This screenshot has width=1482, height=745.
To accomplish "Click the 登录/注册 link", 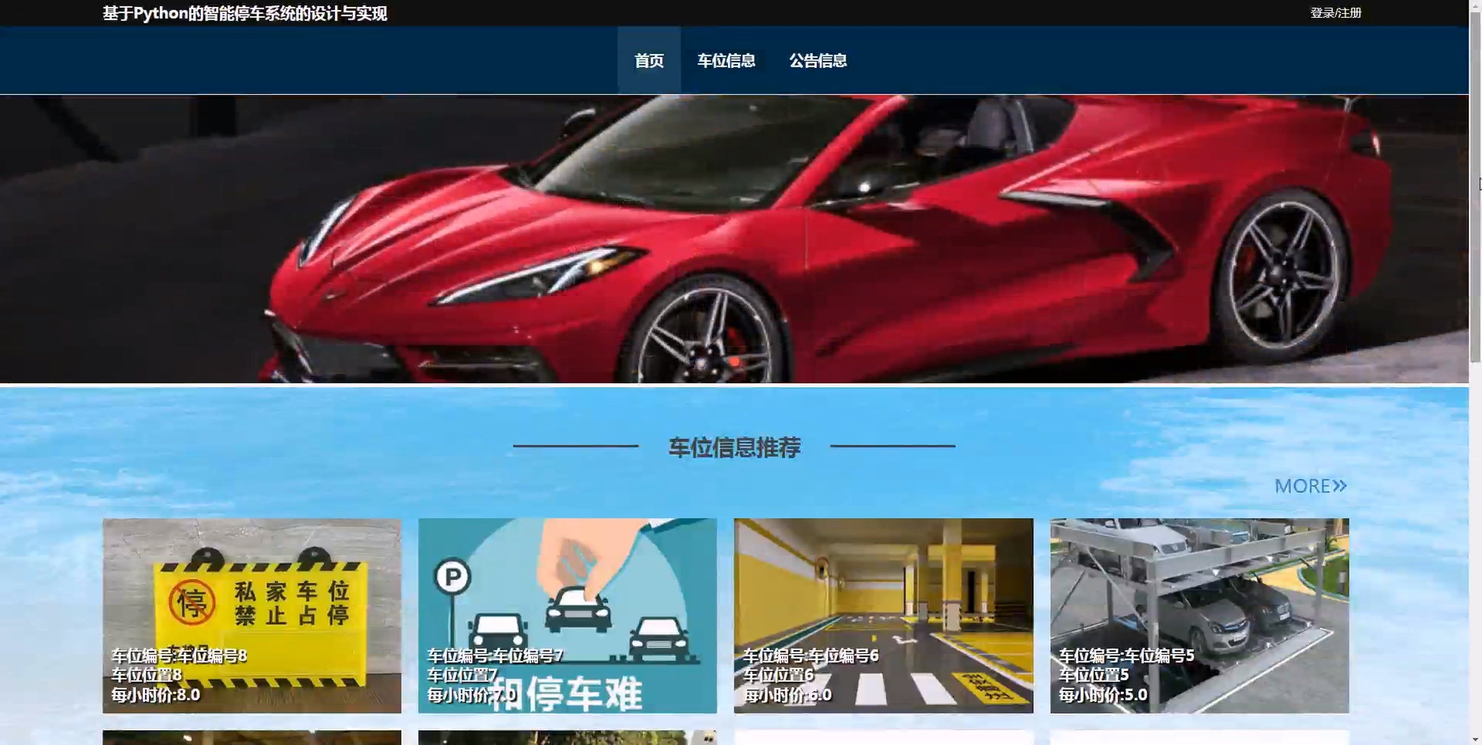I will pos(1335,12).
